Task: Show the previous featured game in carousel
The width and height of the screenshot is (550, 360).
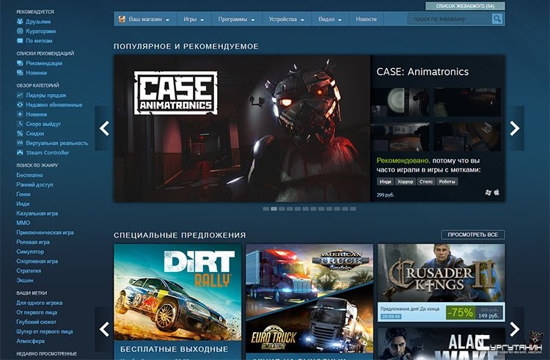Action: tap(104, 128)
